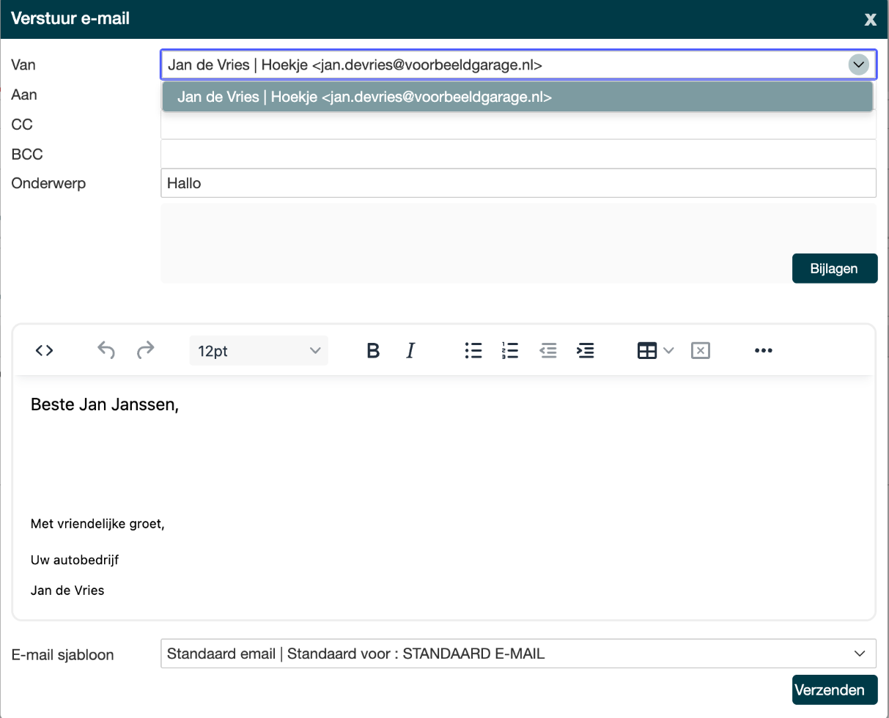Click the text 'Met vriendelijke groet,'
This screenshot has width=889, height=718.
97,525
